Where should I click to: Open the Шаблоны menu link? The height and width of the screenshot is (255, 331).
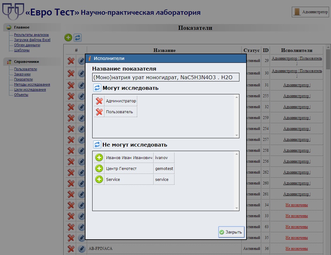coord(22,50)
